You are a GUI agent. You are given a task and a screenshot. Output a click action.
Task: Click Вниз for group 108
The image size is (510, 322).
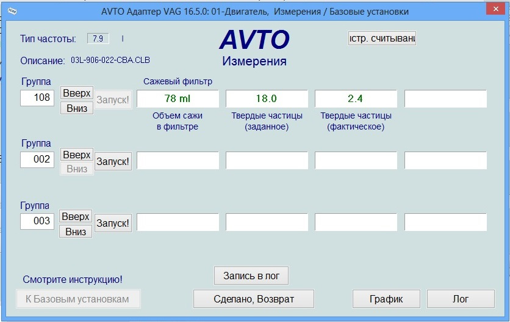click(x=77, y=108)
